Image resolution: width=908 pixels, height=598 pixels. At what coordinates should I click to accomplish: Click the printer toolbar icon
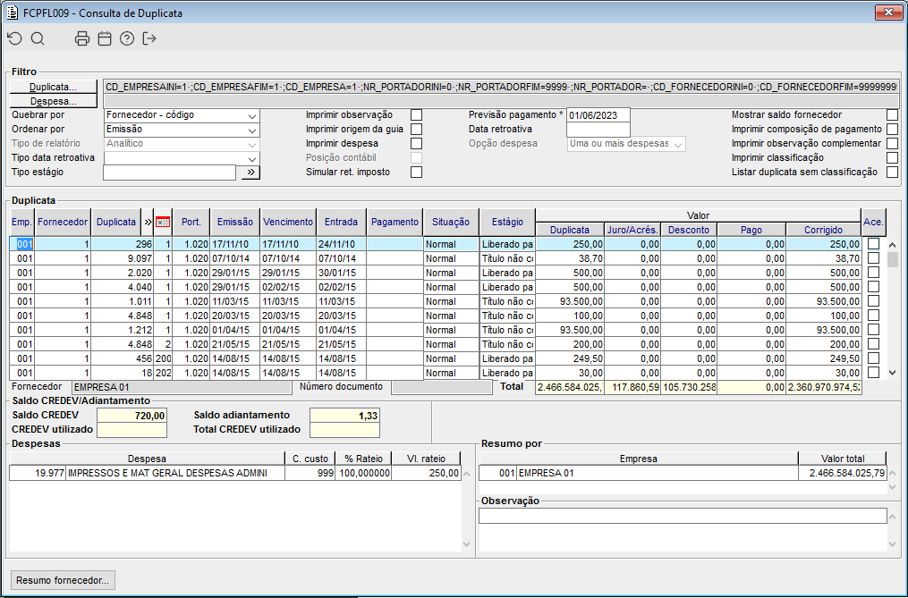(x=82, y=38)
